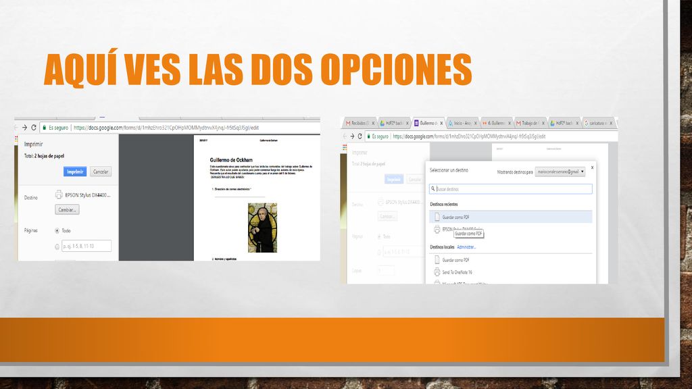The height and width of the screenshot is (389, 692).
Task: Click the Cancelar button in left screenshot
Action: (x=101, y=172)
